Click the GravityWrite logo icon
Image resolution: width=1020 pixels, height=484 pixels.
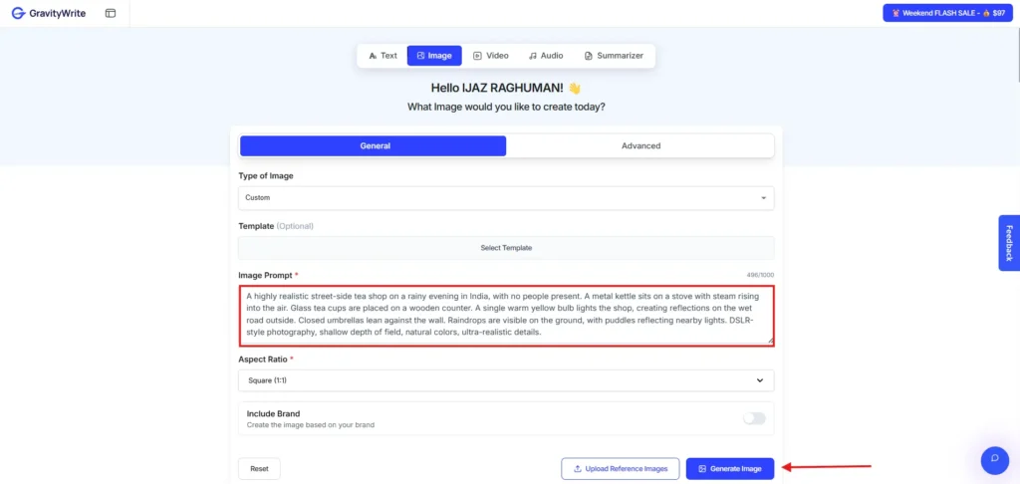tap(17, 13)
